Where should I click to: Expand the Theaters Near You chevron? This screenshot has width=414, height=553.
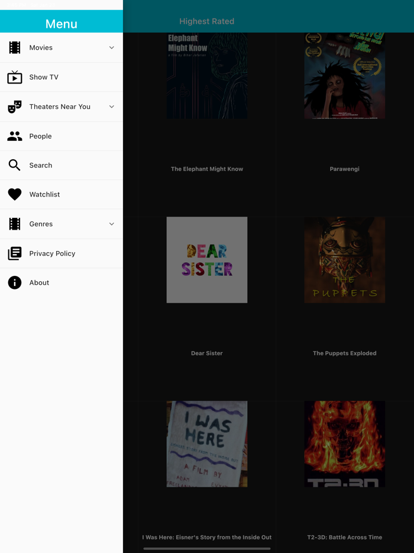tap(112, 107)
